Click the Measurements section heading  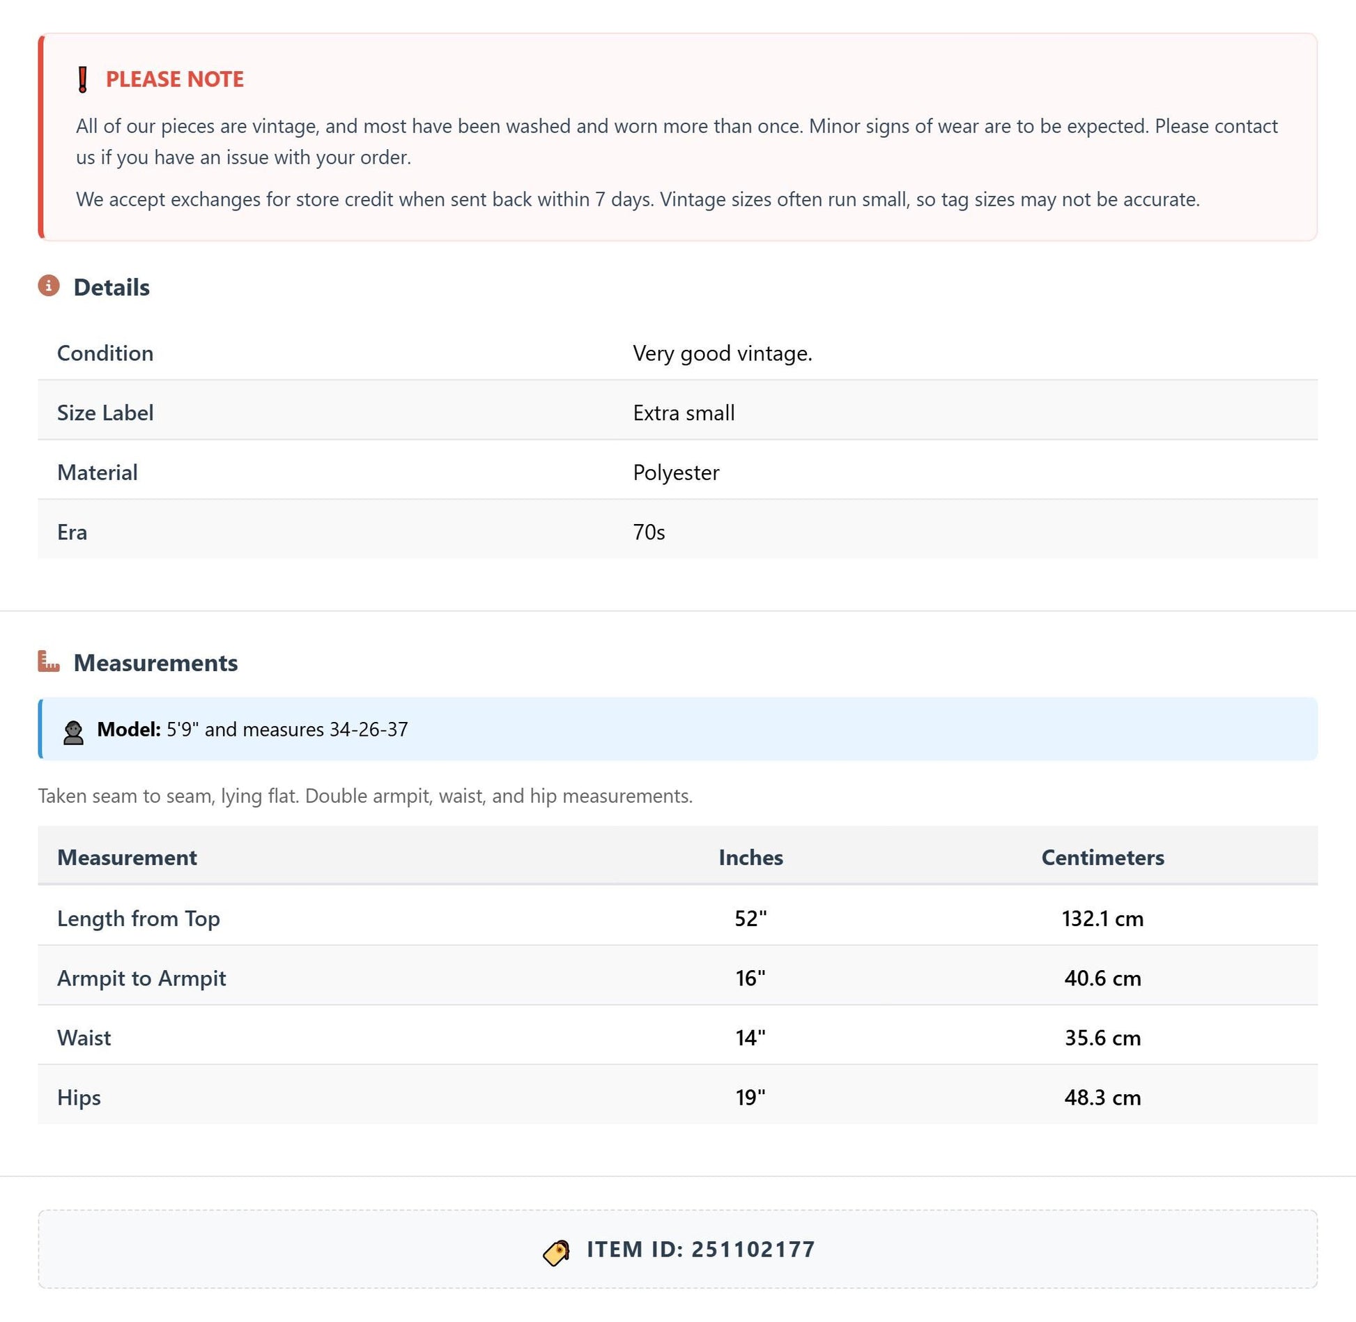pos(155,663)
